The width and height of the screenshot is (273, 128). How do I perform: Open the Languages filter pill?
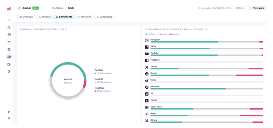[x=104, y=17]
